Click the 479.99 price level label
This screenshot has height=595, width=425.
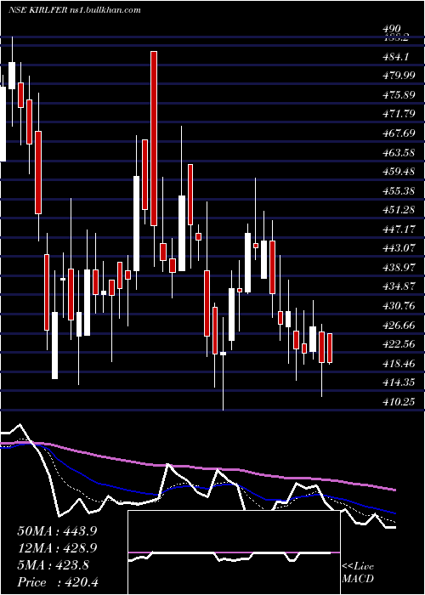pyautogui.click(x=399, y=76)
